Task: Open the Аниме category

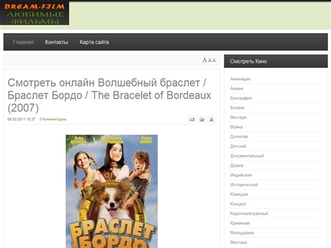Action: 236,89
